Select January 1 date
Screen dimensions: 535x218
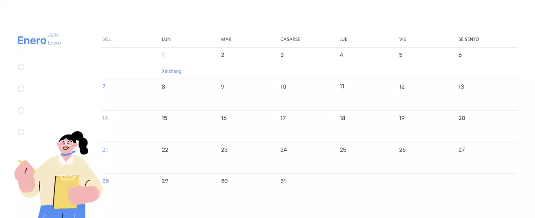[163, 55]
